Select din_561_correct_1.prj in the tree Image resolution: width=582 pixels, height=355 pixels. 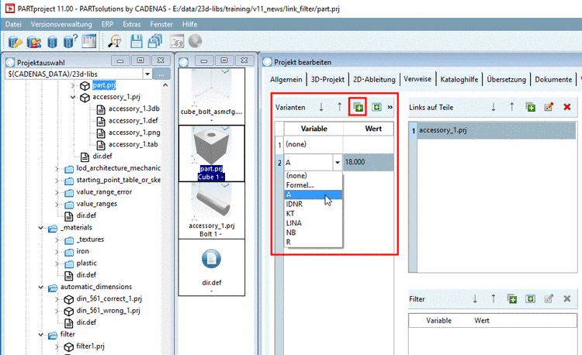109,298
